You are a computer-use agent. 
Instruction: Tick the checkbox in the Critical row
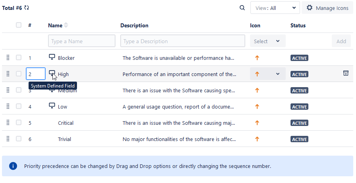point(19,123)
